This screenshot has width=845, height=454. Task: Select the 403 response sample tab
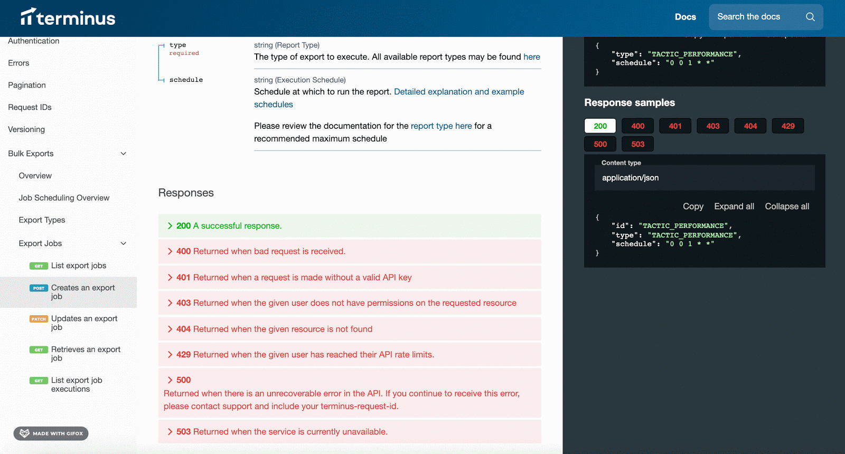[x=713, y=126]
